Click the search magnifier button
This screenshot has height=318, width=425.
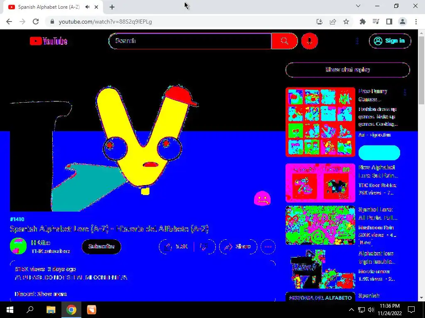[x=284, y=41]
